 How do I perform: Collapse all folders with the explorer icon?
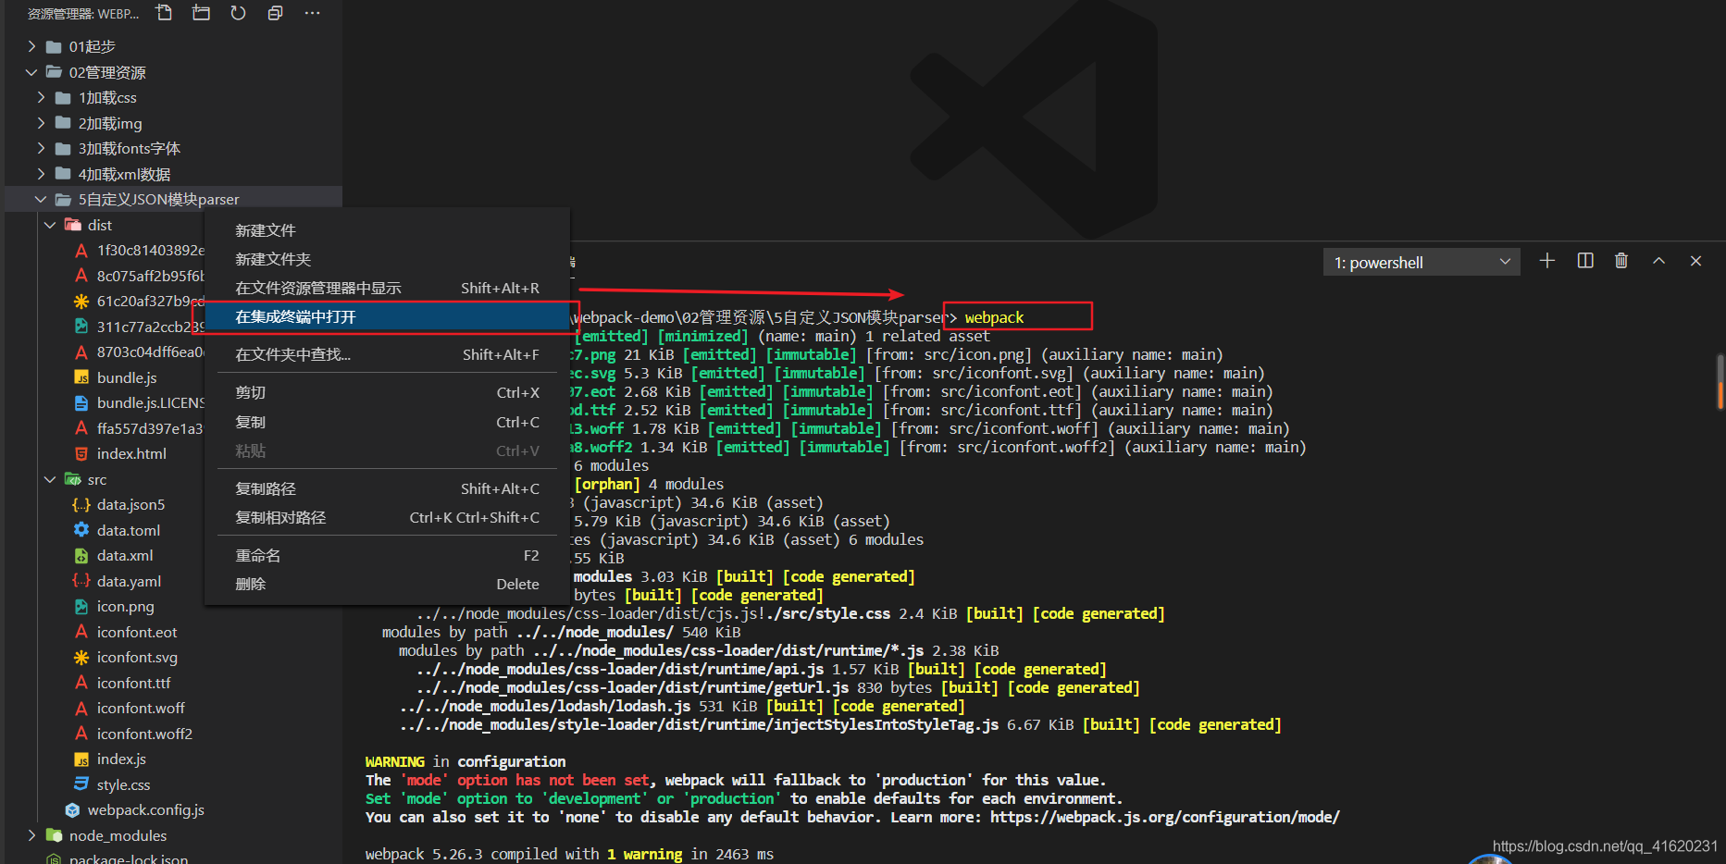point(275,13)
